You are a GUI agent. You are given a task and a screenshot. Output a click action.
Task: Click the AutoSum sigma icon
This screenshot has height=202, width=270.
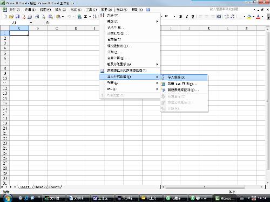85,17
